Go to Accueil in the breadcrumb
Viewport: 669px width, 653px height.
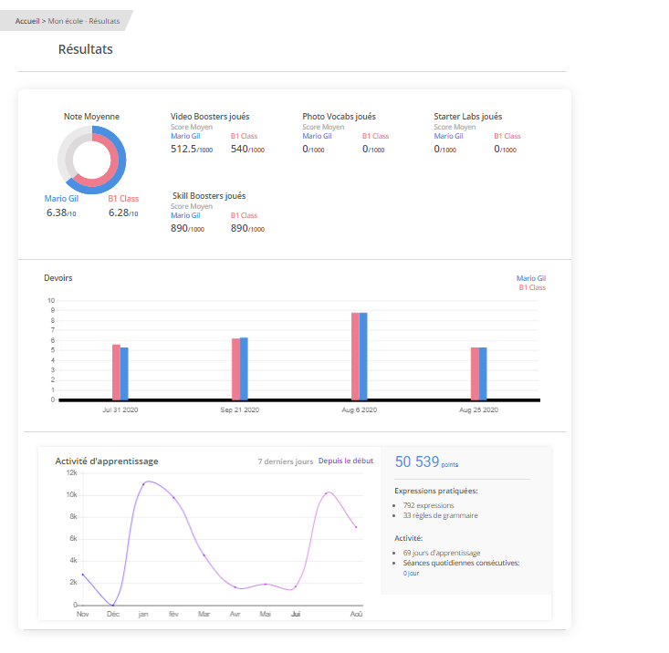[27, 21]
